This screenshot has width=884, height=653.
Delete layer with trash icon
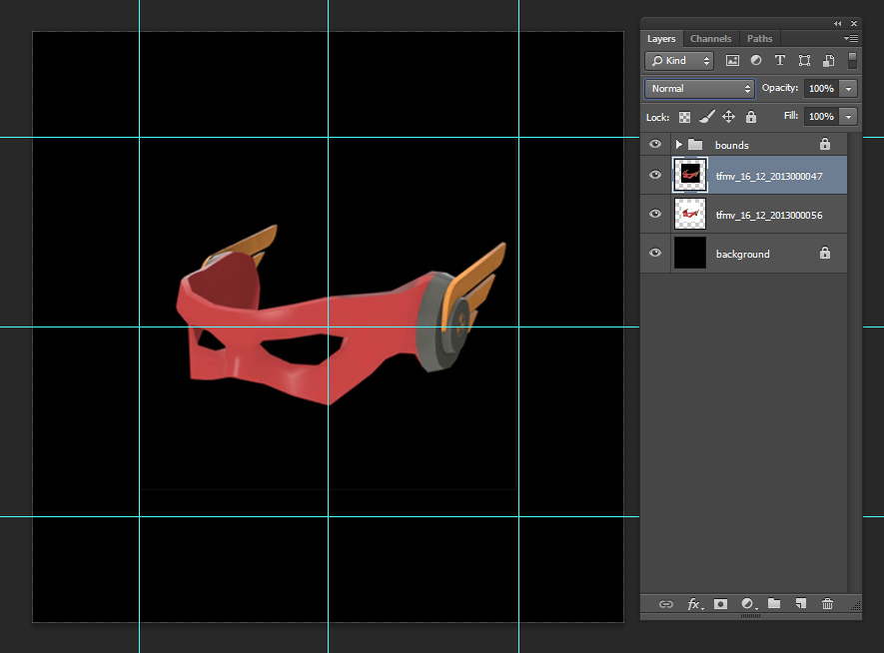[x=827, y=604]
